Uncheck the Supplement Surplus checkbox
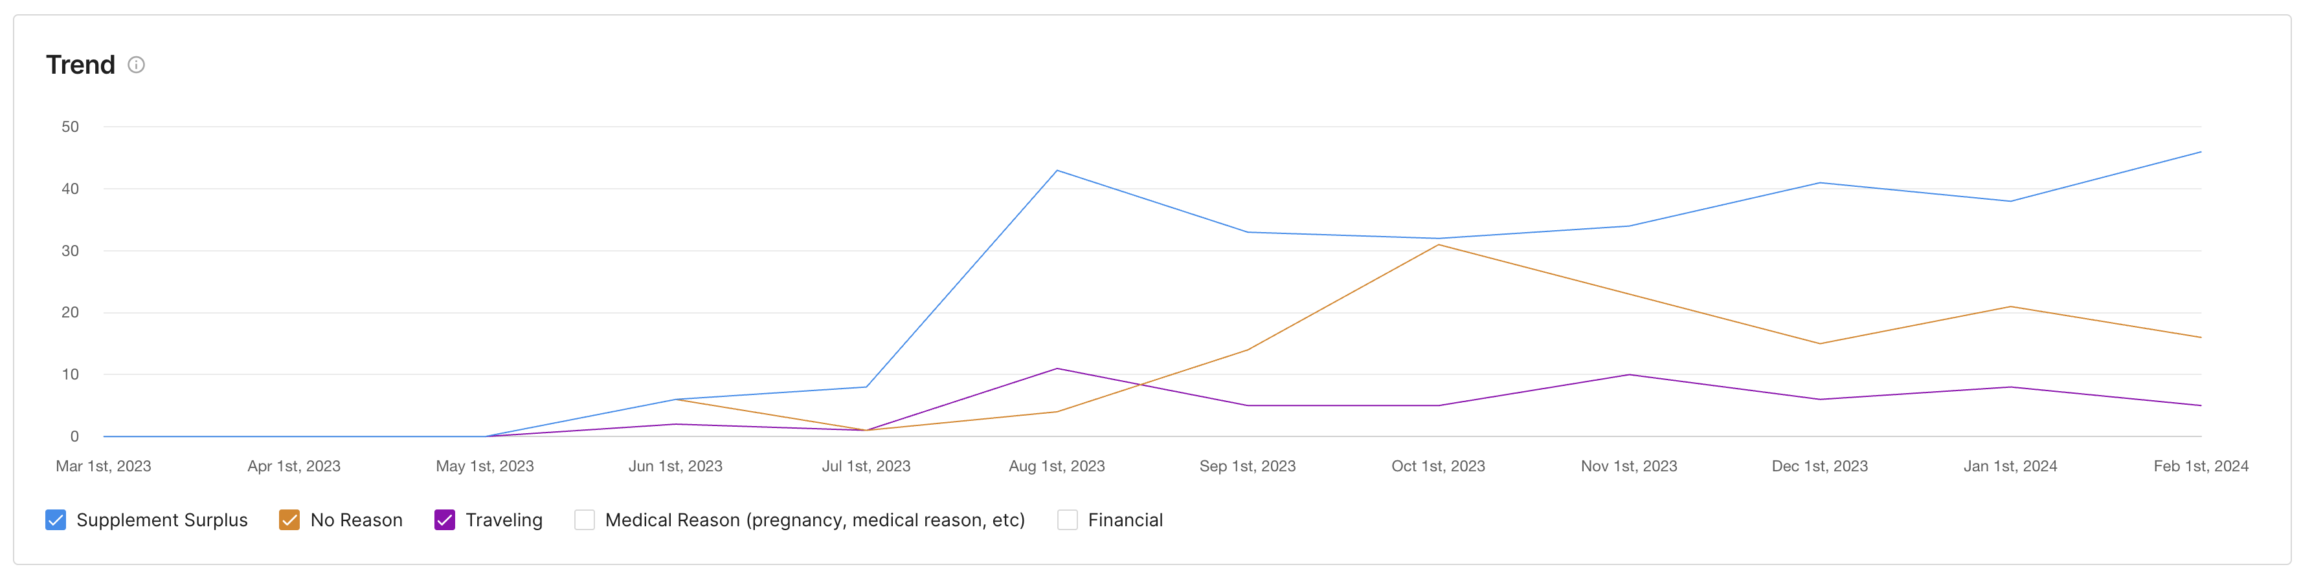The width and height of the screenshot is (2301, 578). [x=56, y=520]
